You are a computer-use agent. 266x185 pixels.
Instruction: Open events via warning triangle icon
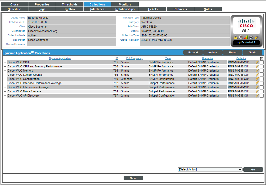tap(236, 37)
